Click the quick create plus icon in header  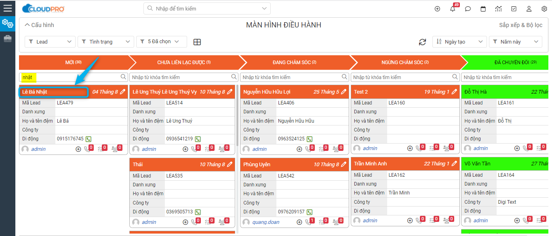437,9
